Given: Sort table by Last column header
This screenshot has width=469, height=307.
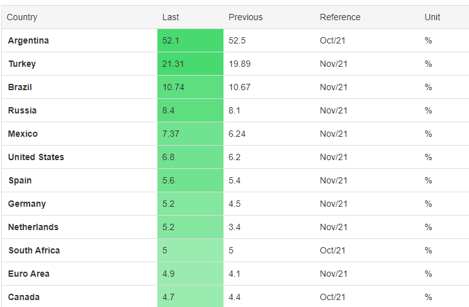Looking at the screenshot, I should click(x=171, y=17).
